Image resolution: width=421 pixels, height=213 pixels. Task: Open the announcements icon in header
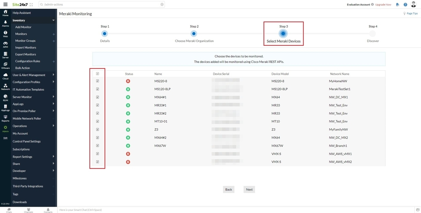pos(397,5)
